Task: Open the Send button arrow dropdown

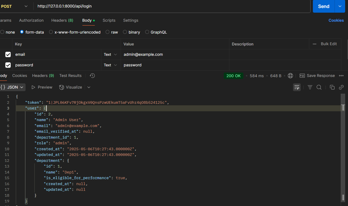Action: (x=340, y=6)
